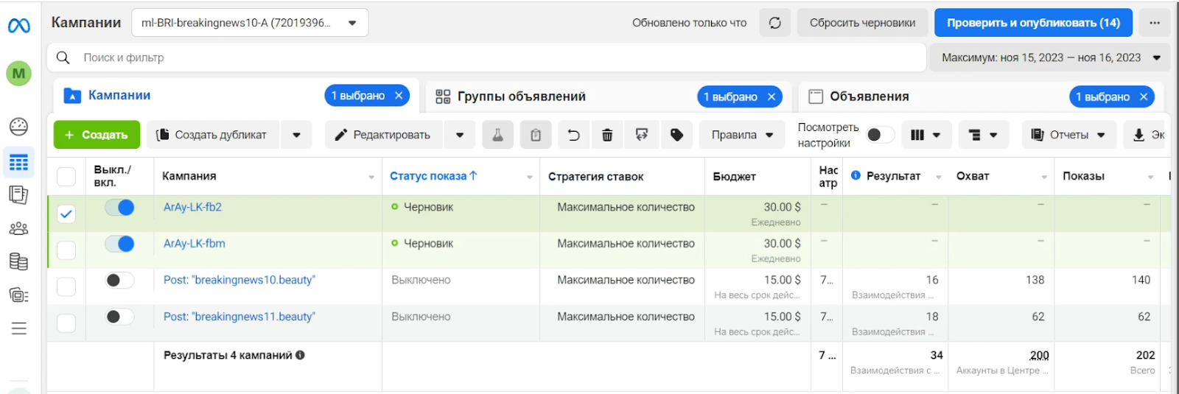
Task: Click Сбросить черновики button
Action: click(862, 23)
